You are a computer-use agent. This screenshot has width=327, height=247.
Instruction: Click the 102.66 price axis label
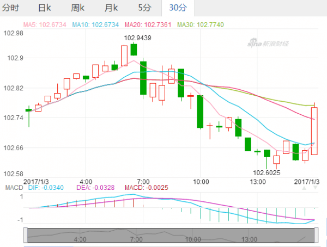(x=14, y=148)
